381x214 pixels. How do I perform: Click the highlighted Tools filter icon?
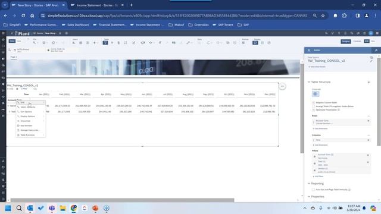pos(105,43)
